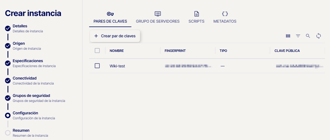
Task: Check the Wiki-test row checkbox
Action: click(97, 66)
